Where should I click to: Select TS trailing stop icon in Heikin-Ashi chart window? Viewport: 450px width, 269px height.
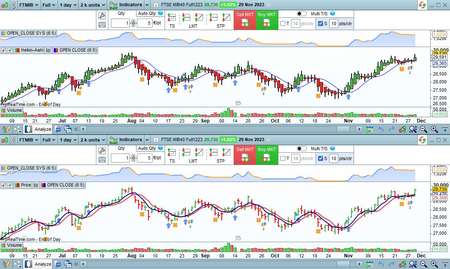point(172,18)
